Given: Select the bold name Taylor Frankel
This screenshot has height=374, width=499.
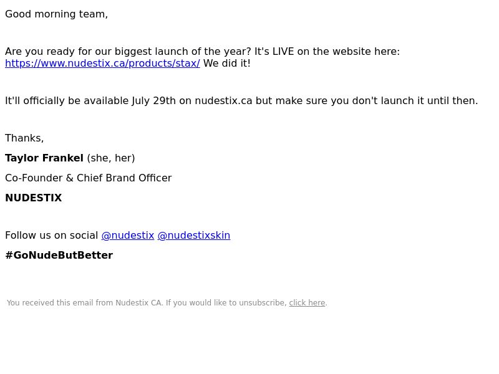Looking at the screenshot, I should 44,158.
